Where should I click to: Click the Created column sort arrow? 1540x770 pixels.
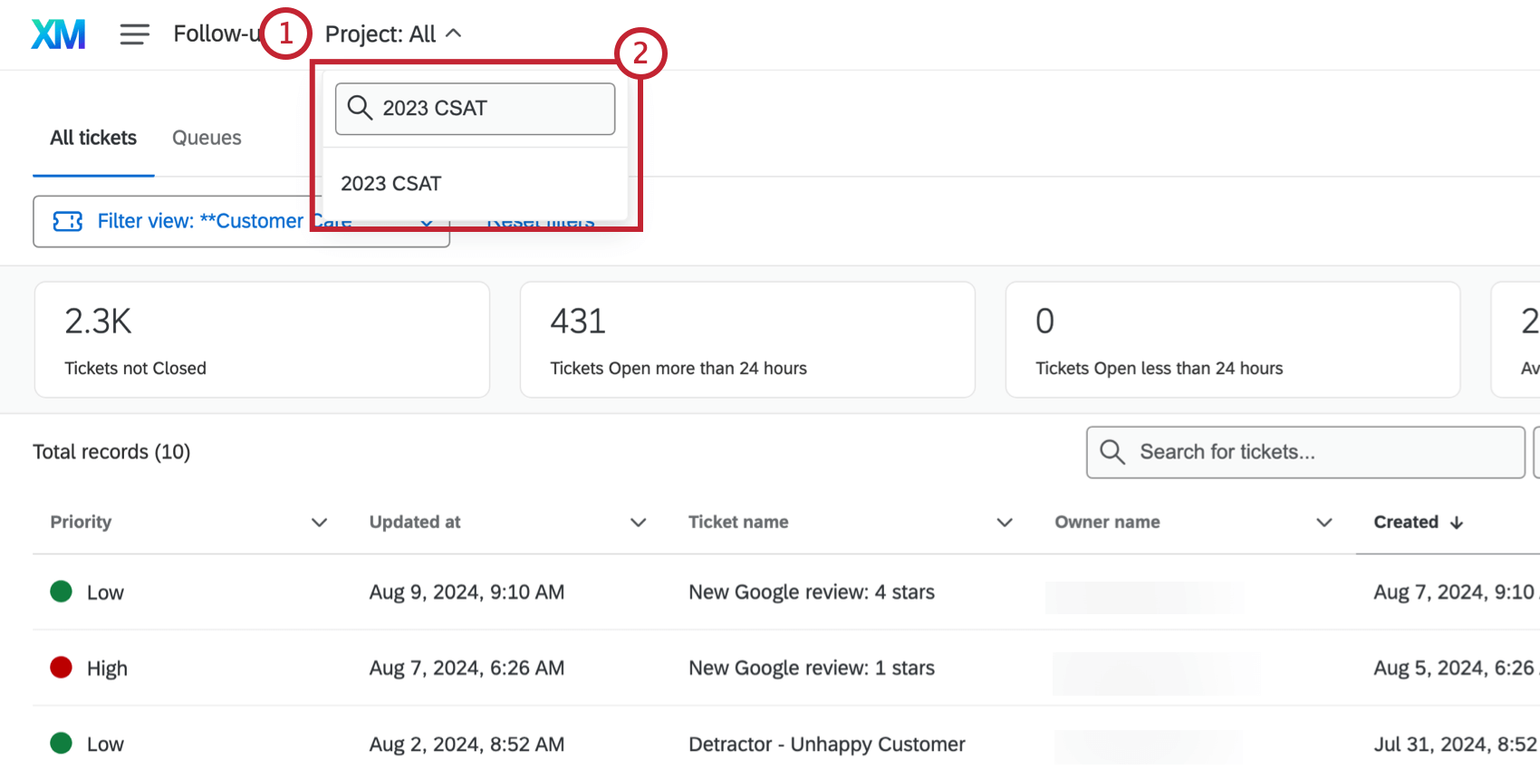click(x=1457, y=523)
